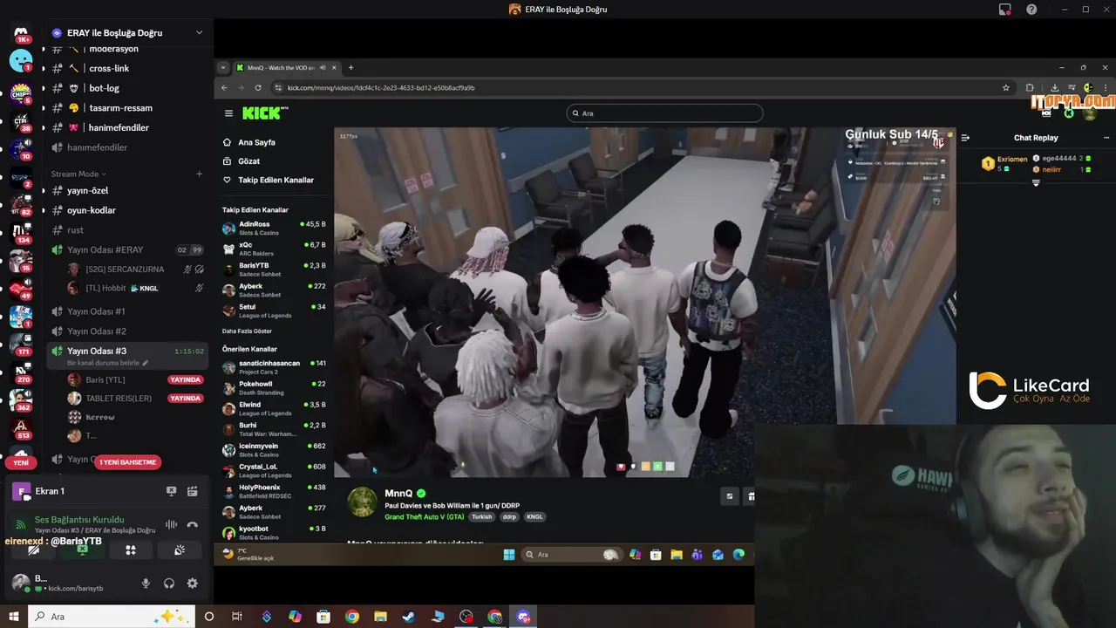The height and width of the screenshot is (628, 1116).
Task: Disconnect from voice with hang-up icon
Action: pos(192,525)
